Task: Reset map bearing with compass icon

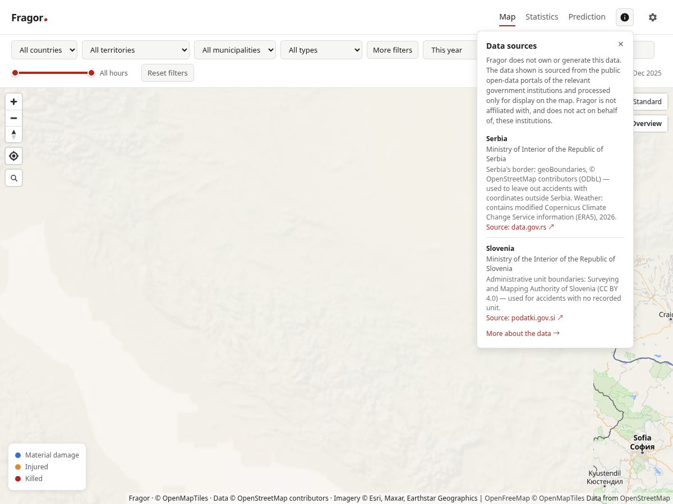Action: 14,134
